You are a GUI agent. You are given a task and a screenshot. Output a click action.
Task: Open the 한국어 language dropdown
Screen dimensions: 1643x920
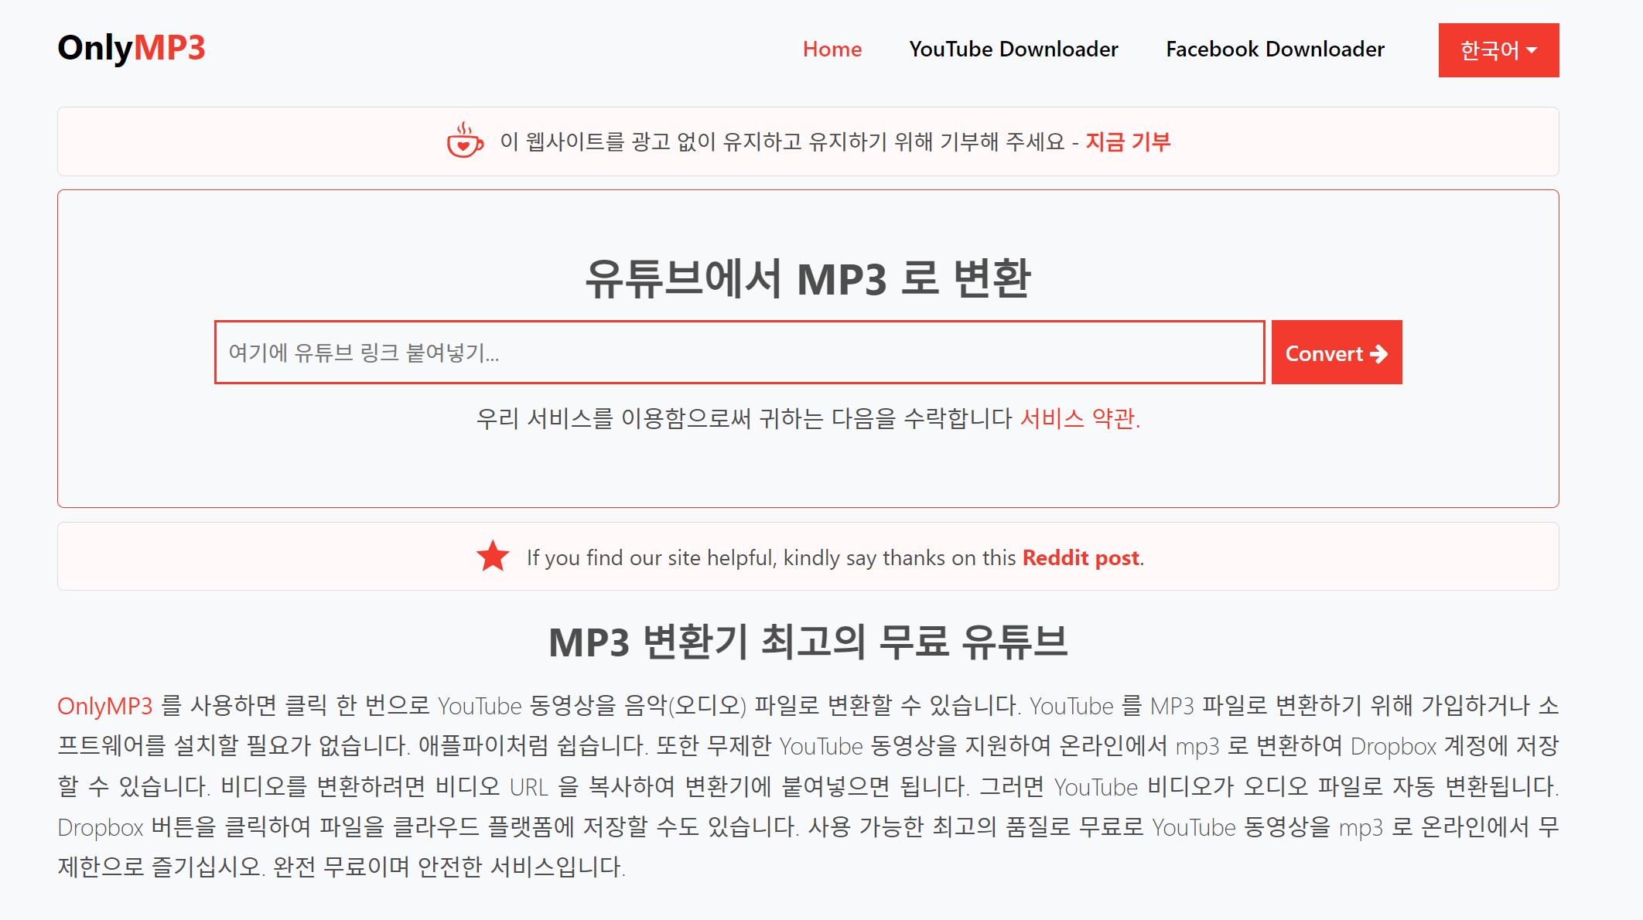(1490, 50)
